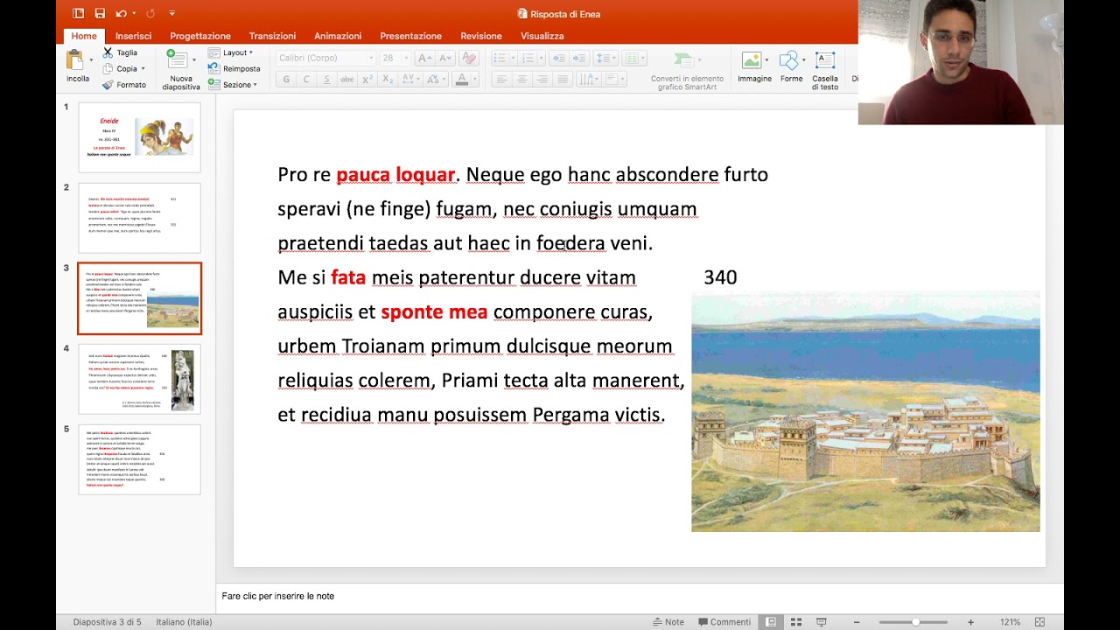Click the justify text icon
This screenshot has height=630, width=1120.
(563, 80)
